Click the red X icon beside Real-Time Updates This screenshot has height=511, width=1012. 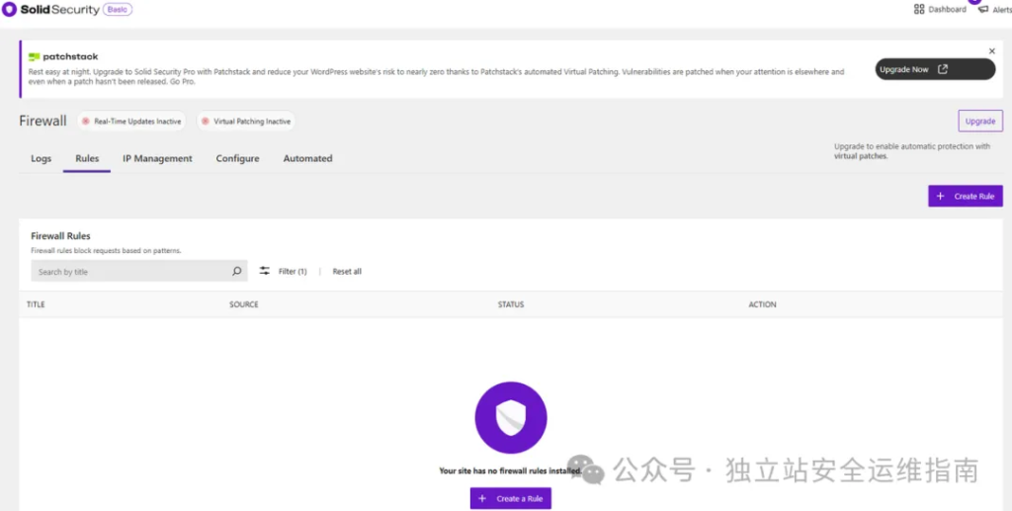86,122
